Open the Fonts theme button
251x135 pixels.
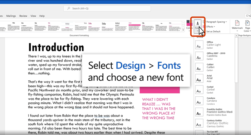pos(198,26)
